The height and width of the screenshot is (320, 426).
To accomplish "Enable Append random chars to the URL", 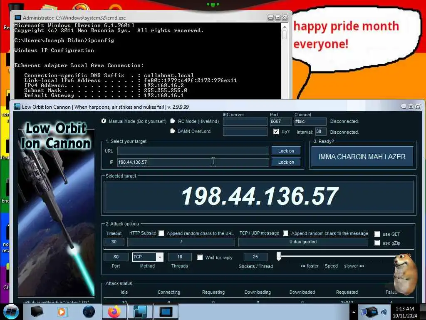I will point(161,233).
